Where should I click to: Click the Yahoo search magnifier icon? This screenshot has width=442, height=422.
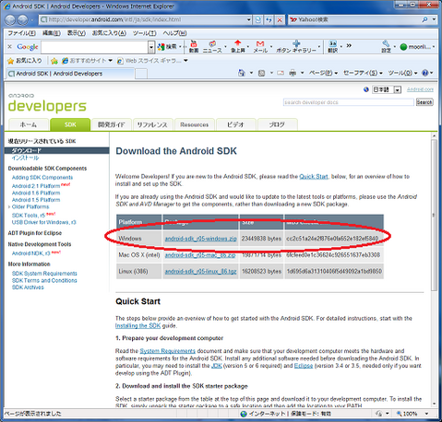click(x=424, y=19)
